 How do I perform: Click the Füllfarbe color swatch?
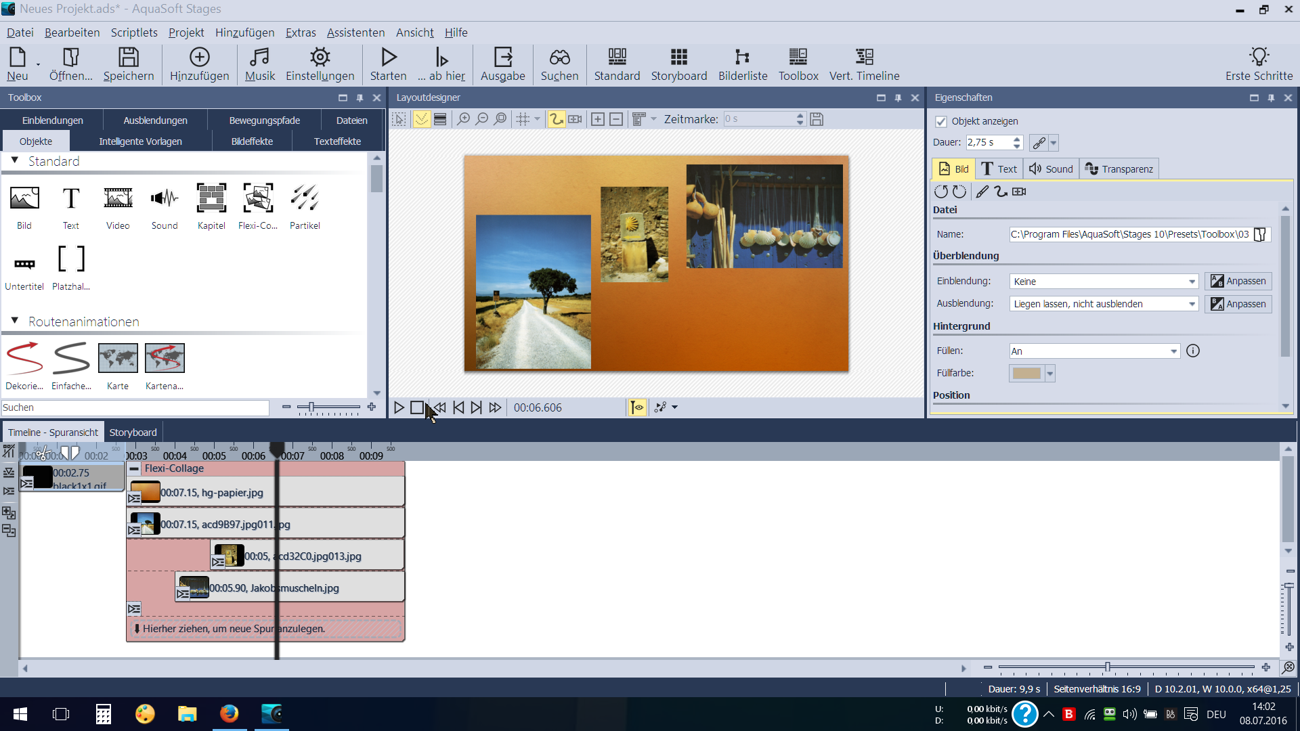point(1026,374)
